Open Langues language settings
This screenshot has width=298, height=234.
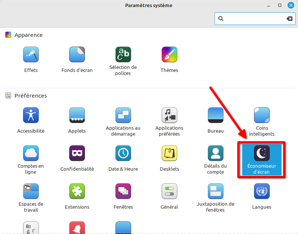click(x=262, y=192)
